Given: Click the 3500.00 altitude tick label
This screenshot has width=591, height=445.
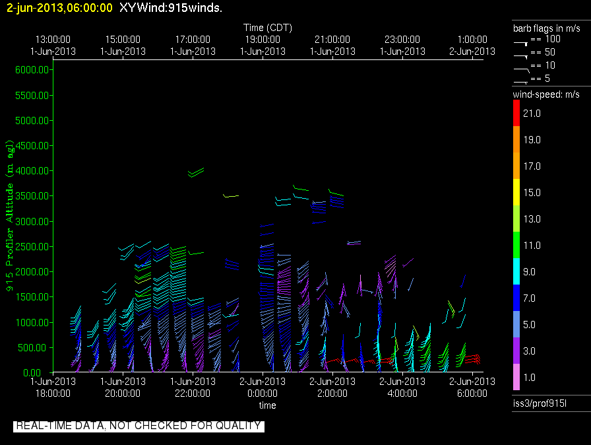Looking at the screenshot, I should [32, 196].
